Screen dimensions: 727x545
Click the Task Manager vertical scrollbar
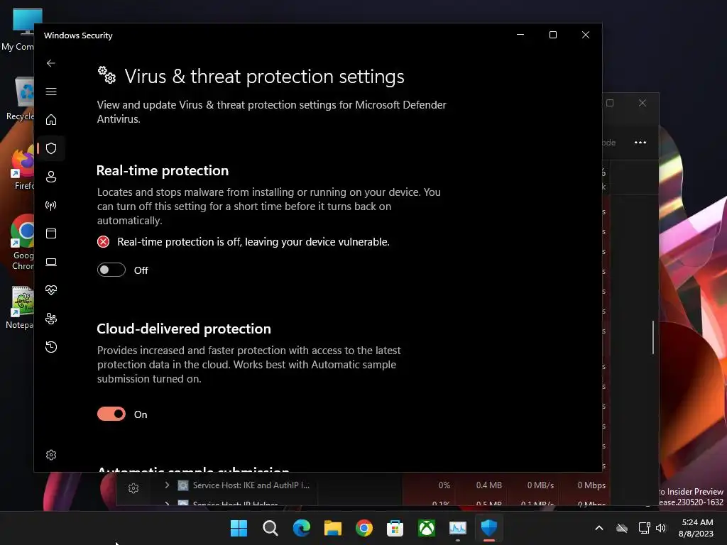(653, 337)
